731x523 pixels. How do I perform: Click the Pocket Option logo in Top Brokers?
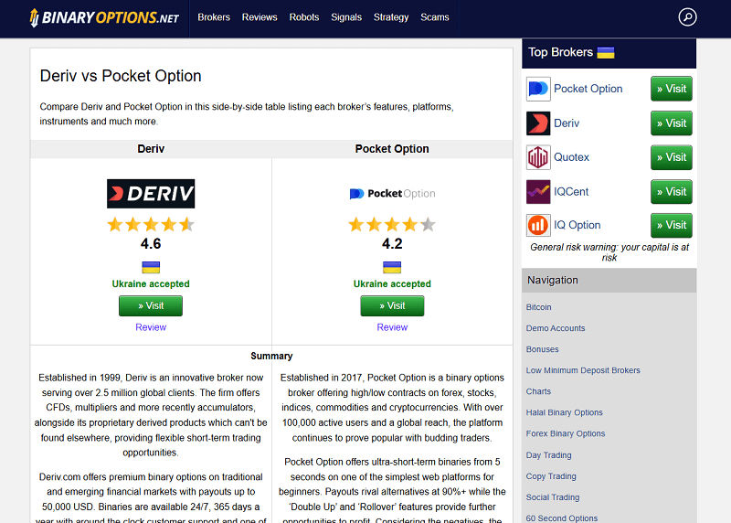(x=538, y=89)
